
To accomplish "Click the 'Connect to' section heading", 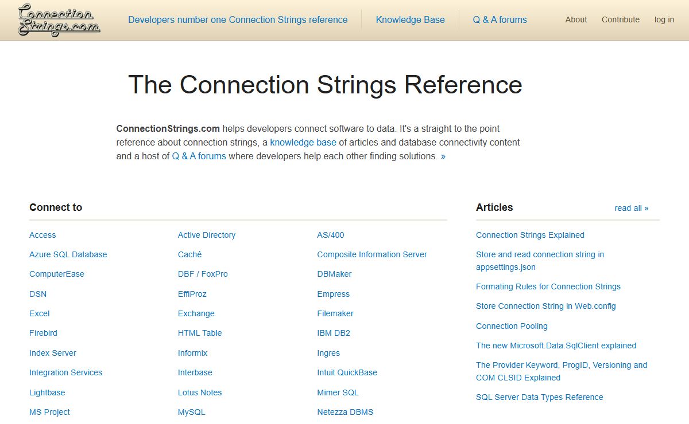I will click(56, 207).
